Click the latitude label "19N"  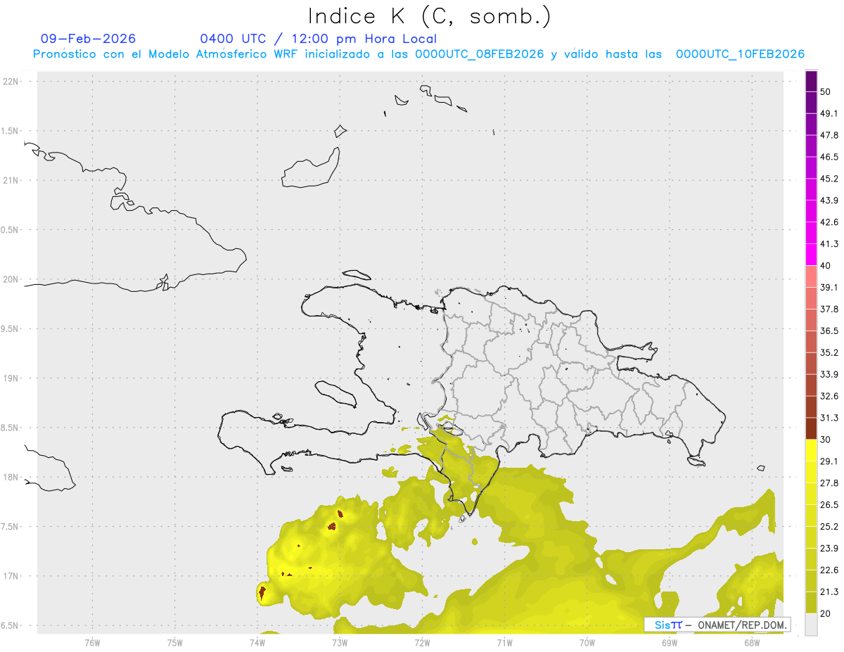(11, 378)
